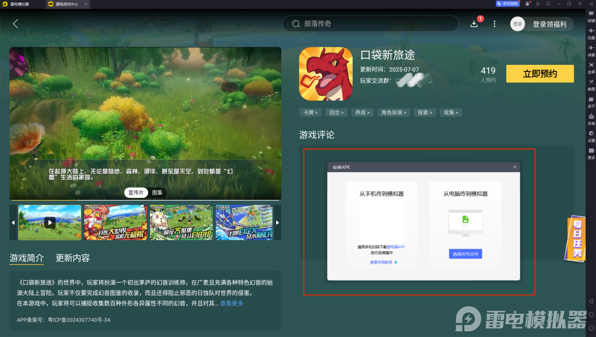Show next thumbnails with right arrow

click(278, 223)
